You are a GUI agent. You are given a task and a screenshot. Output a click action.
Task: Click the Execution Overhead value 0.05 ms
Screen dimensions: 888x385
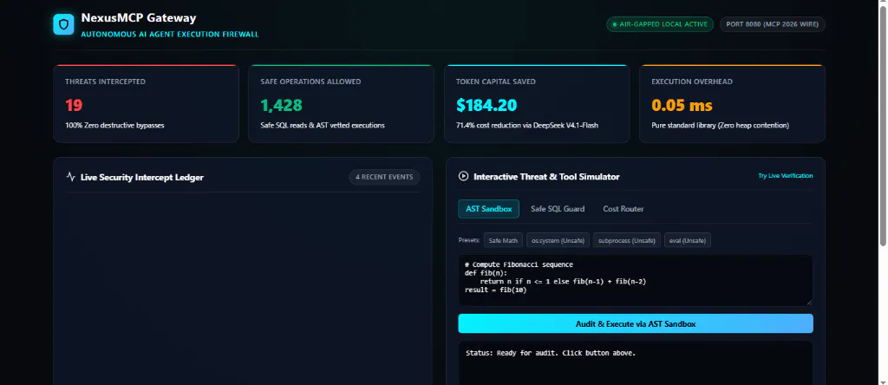(682, 105)
